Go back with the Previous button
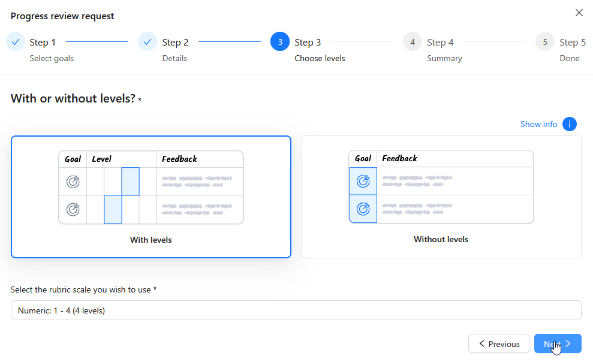 click(x=498, y=344)
